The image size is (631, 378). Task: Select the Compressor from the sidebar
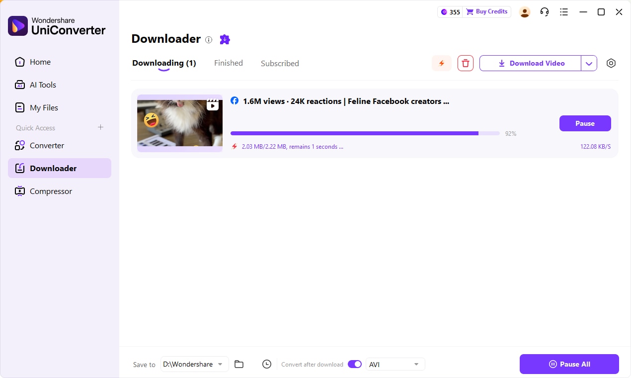click(x=51, y=191)
